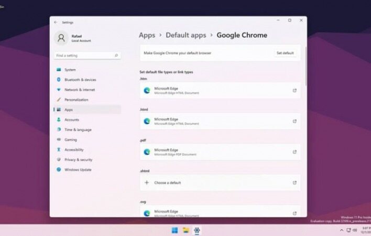Click the Gaming controller icon
Image resolution: width=371 pixels, height=236 pixels.
coord(59,140)
